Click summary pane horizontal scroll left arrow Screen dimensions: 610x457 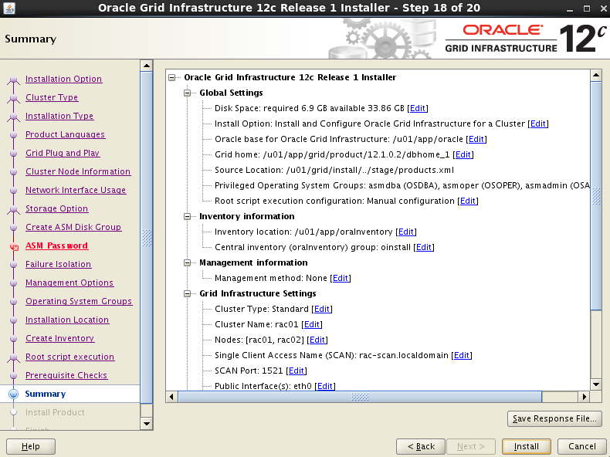(x=171, y=397)
